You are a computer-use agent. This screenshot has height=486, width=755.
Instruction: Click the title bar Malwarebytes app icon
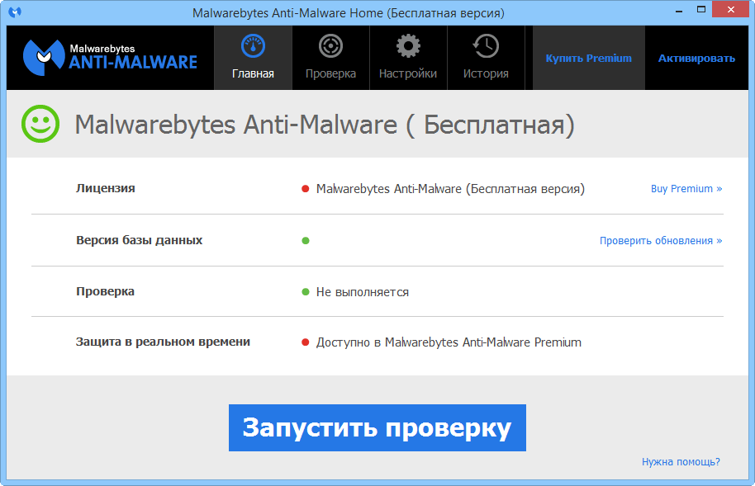[15, 12]
